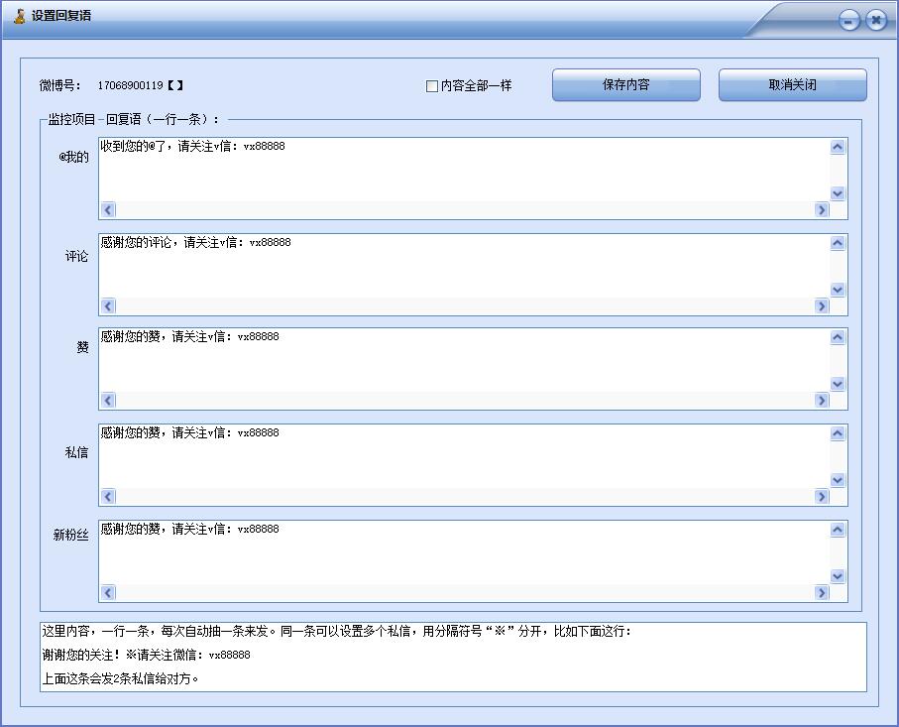Click scroll-left arrow of 新粉丝 box
899x727 pixels.
[x=108, y=593]
